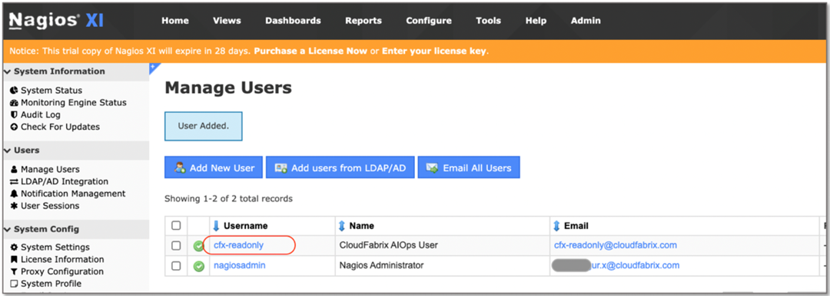
Task: Open the Admin menu
Action: pyautogui.click(x=586, y=21)
